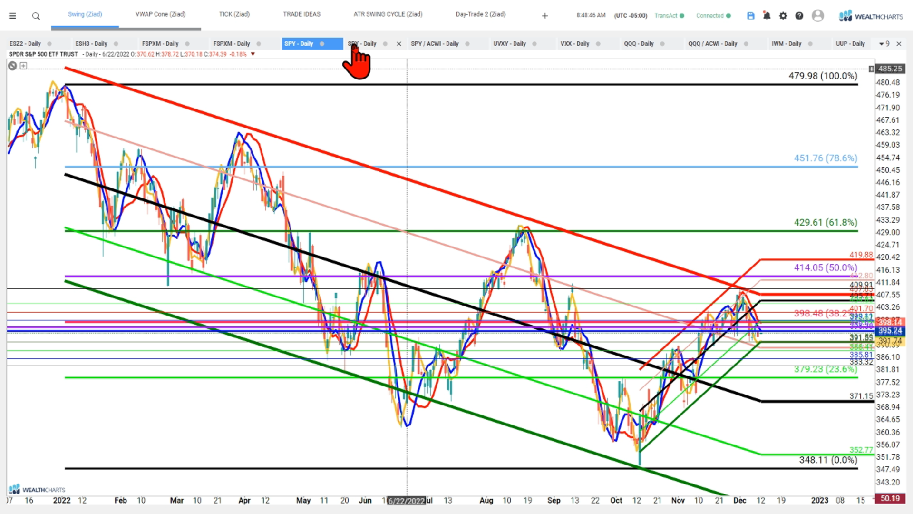Screen dimensions: 913x514
Task: Click SPDR S&P 500 ETF TRUST title
Action: [43, 54]
